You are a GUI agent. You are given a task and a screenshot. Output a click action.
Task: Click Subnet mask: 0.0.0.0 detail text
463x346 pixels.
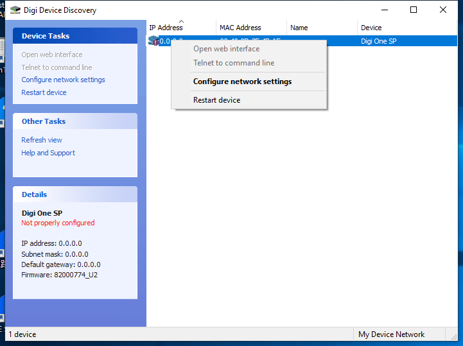55,254
